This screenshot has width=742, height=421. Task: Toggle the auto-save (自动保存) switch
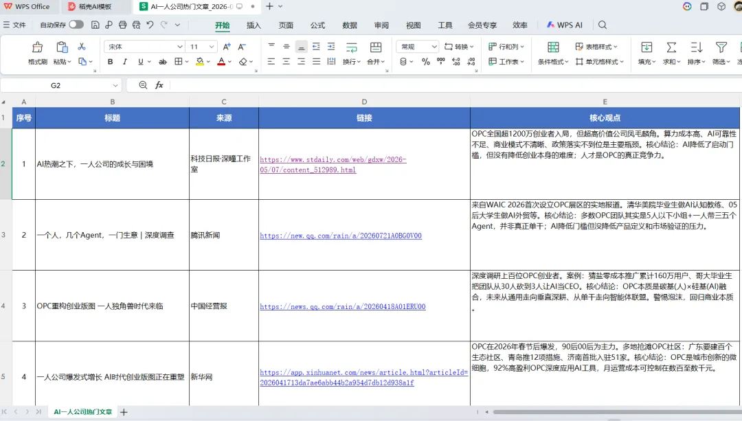pos(76,25)
